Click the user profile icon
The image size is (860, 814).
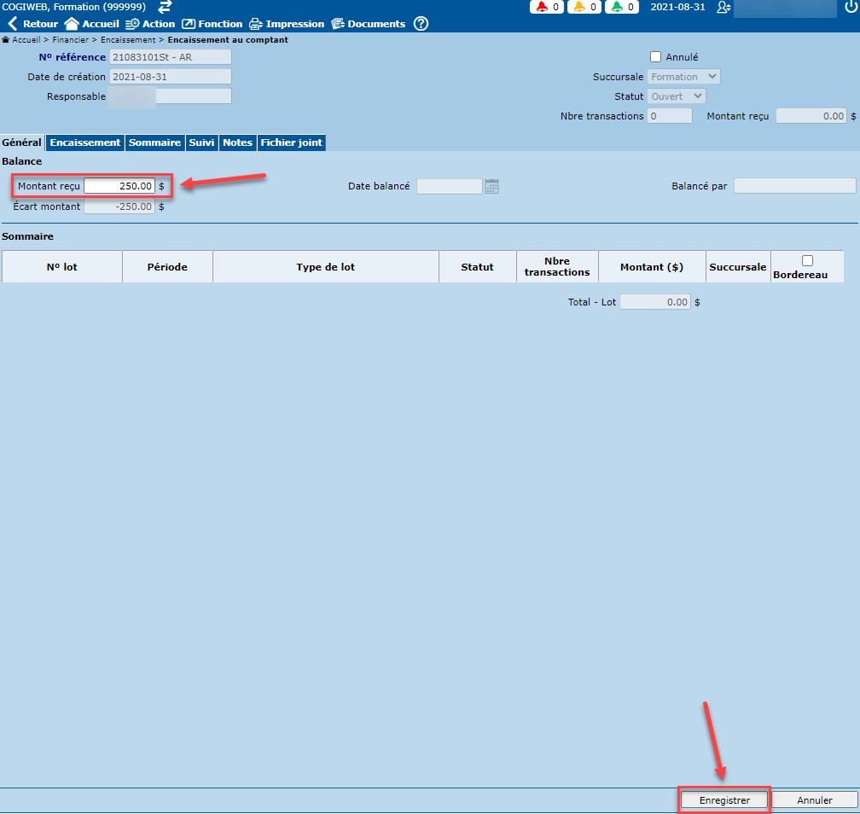(x=723, y=7)
